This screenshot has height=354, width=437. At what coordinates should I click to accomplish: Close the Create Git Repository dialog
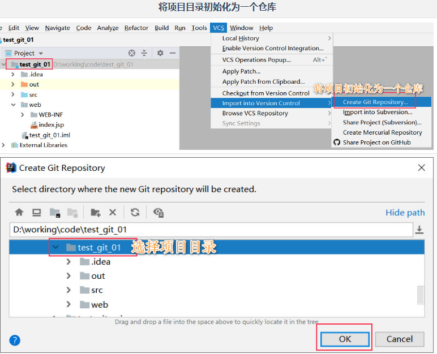[421, 168]
